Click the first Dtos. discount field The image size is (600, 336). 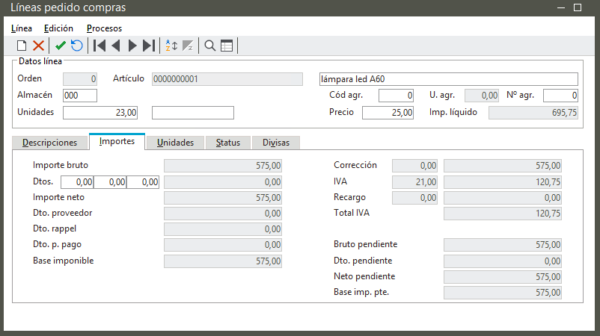click(77, 182)
